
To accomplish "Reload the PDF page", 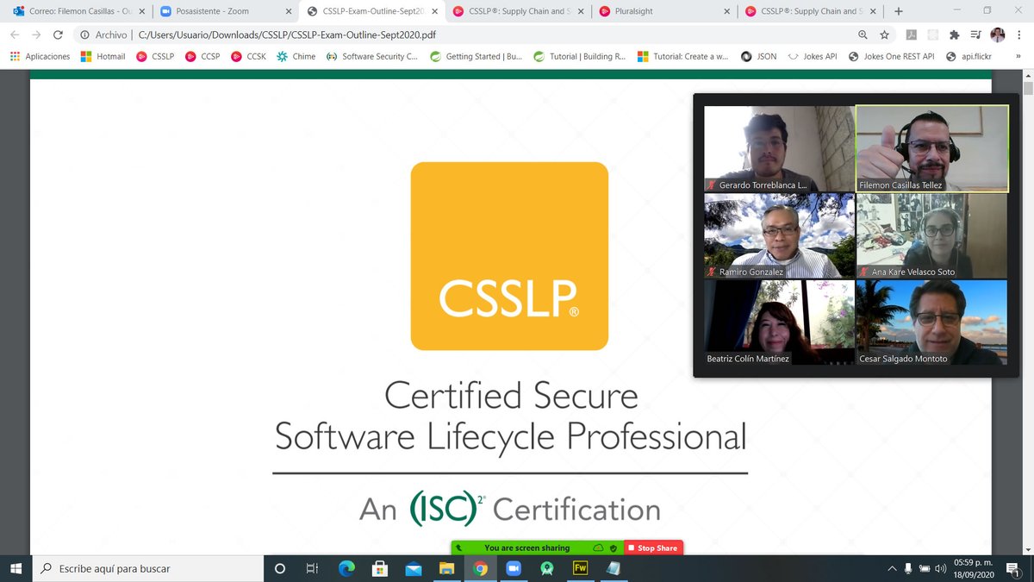I will click(x=58, y=34).
